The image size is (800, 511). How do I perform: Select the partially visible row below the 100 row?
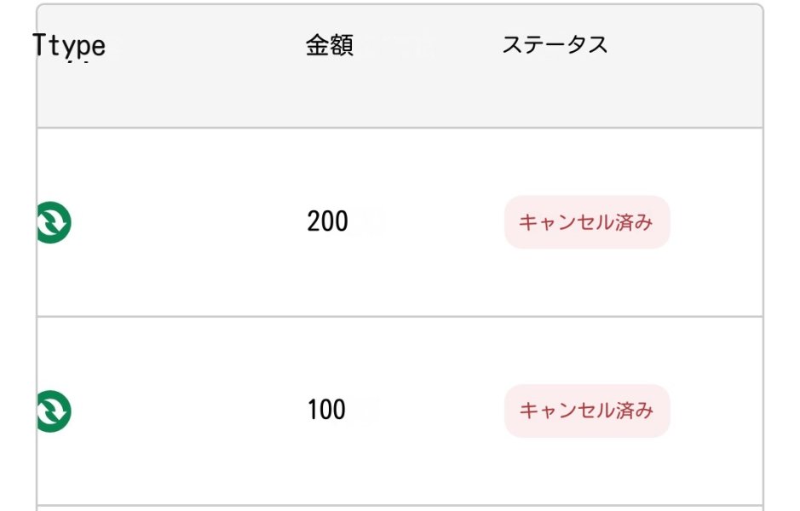point(400,508)
